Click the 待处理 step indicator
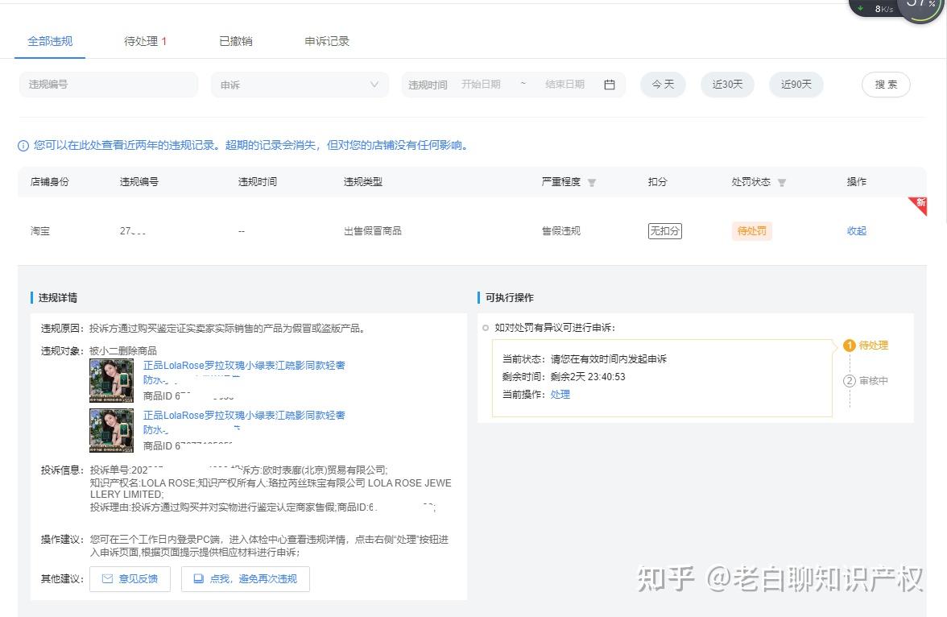 point(866,346)
